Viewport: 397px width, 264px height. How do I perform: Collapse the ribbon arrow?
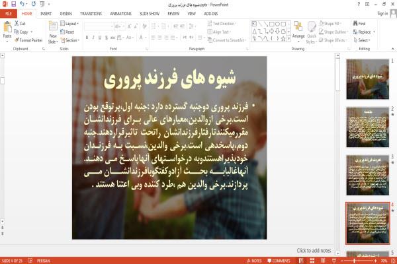tap(392, 49)
